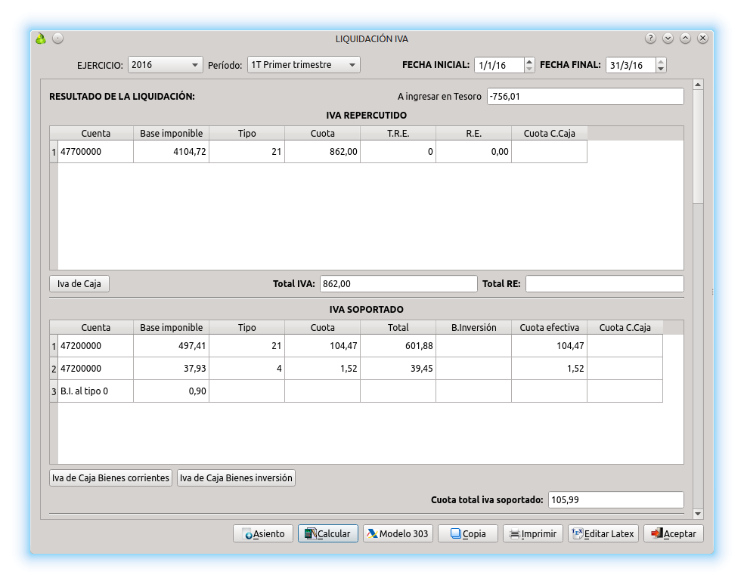The image size is (744, 584).
Task: Click the Iva de Caja button
Action: pos(79,284)
